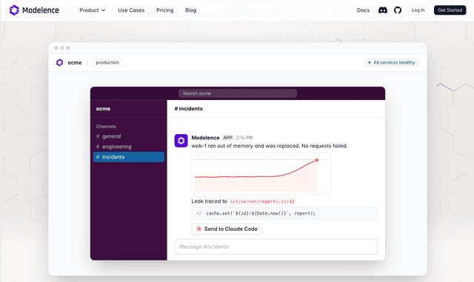474x282 pixels.
Task: Click the memory usage chart thumbnail
Action: click(261, 173)
